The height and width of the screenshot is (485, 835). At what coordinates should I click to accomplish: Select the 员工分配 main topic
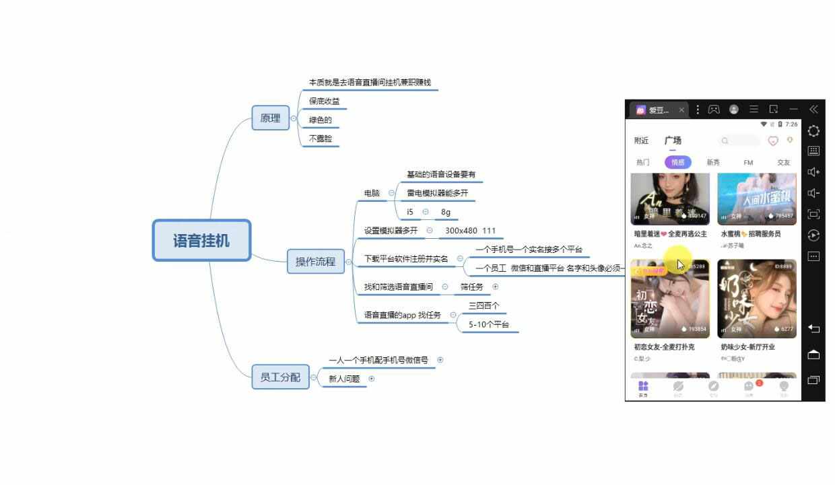click(280, 377)
